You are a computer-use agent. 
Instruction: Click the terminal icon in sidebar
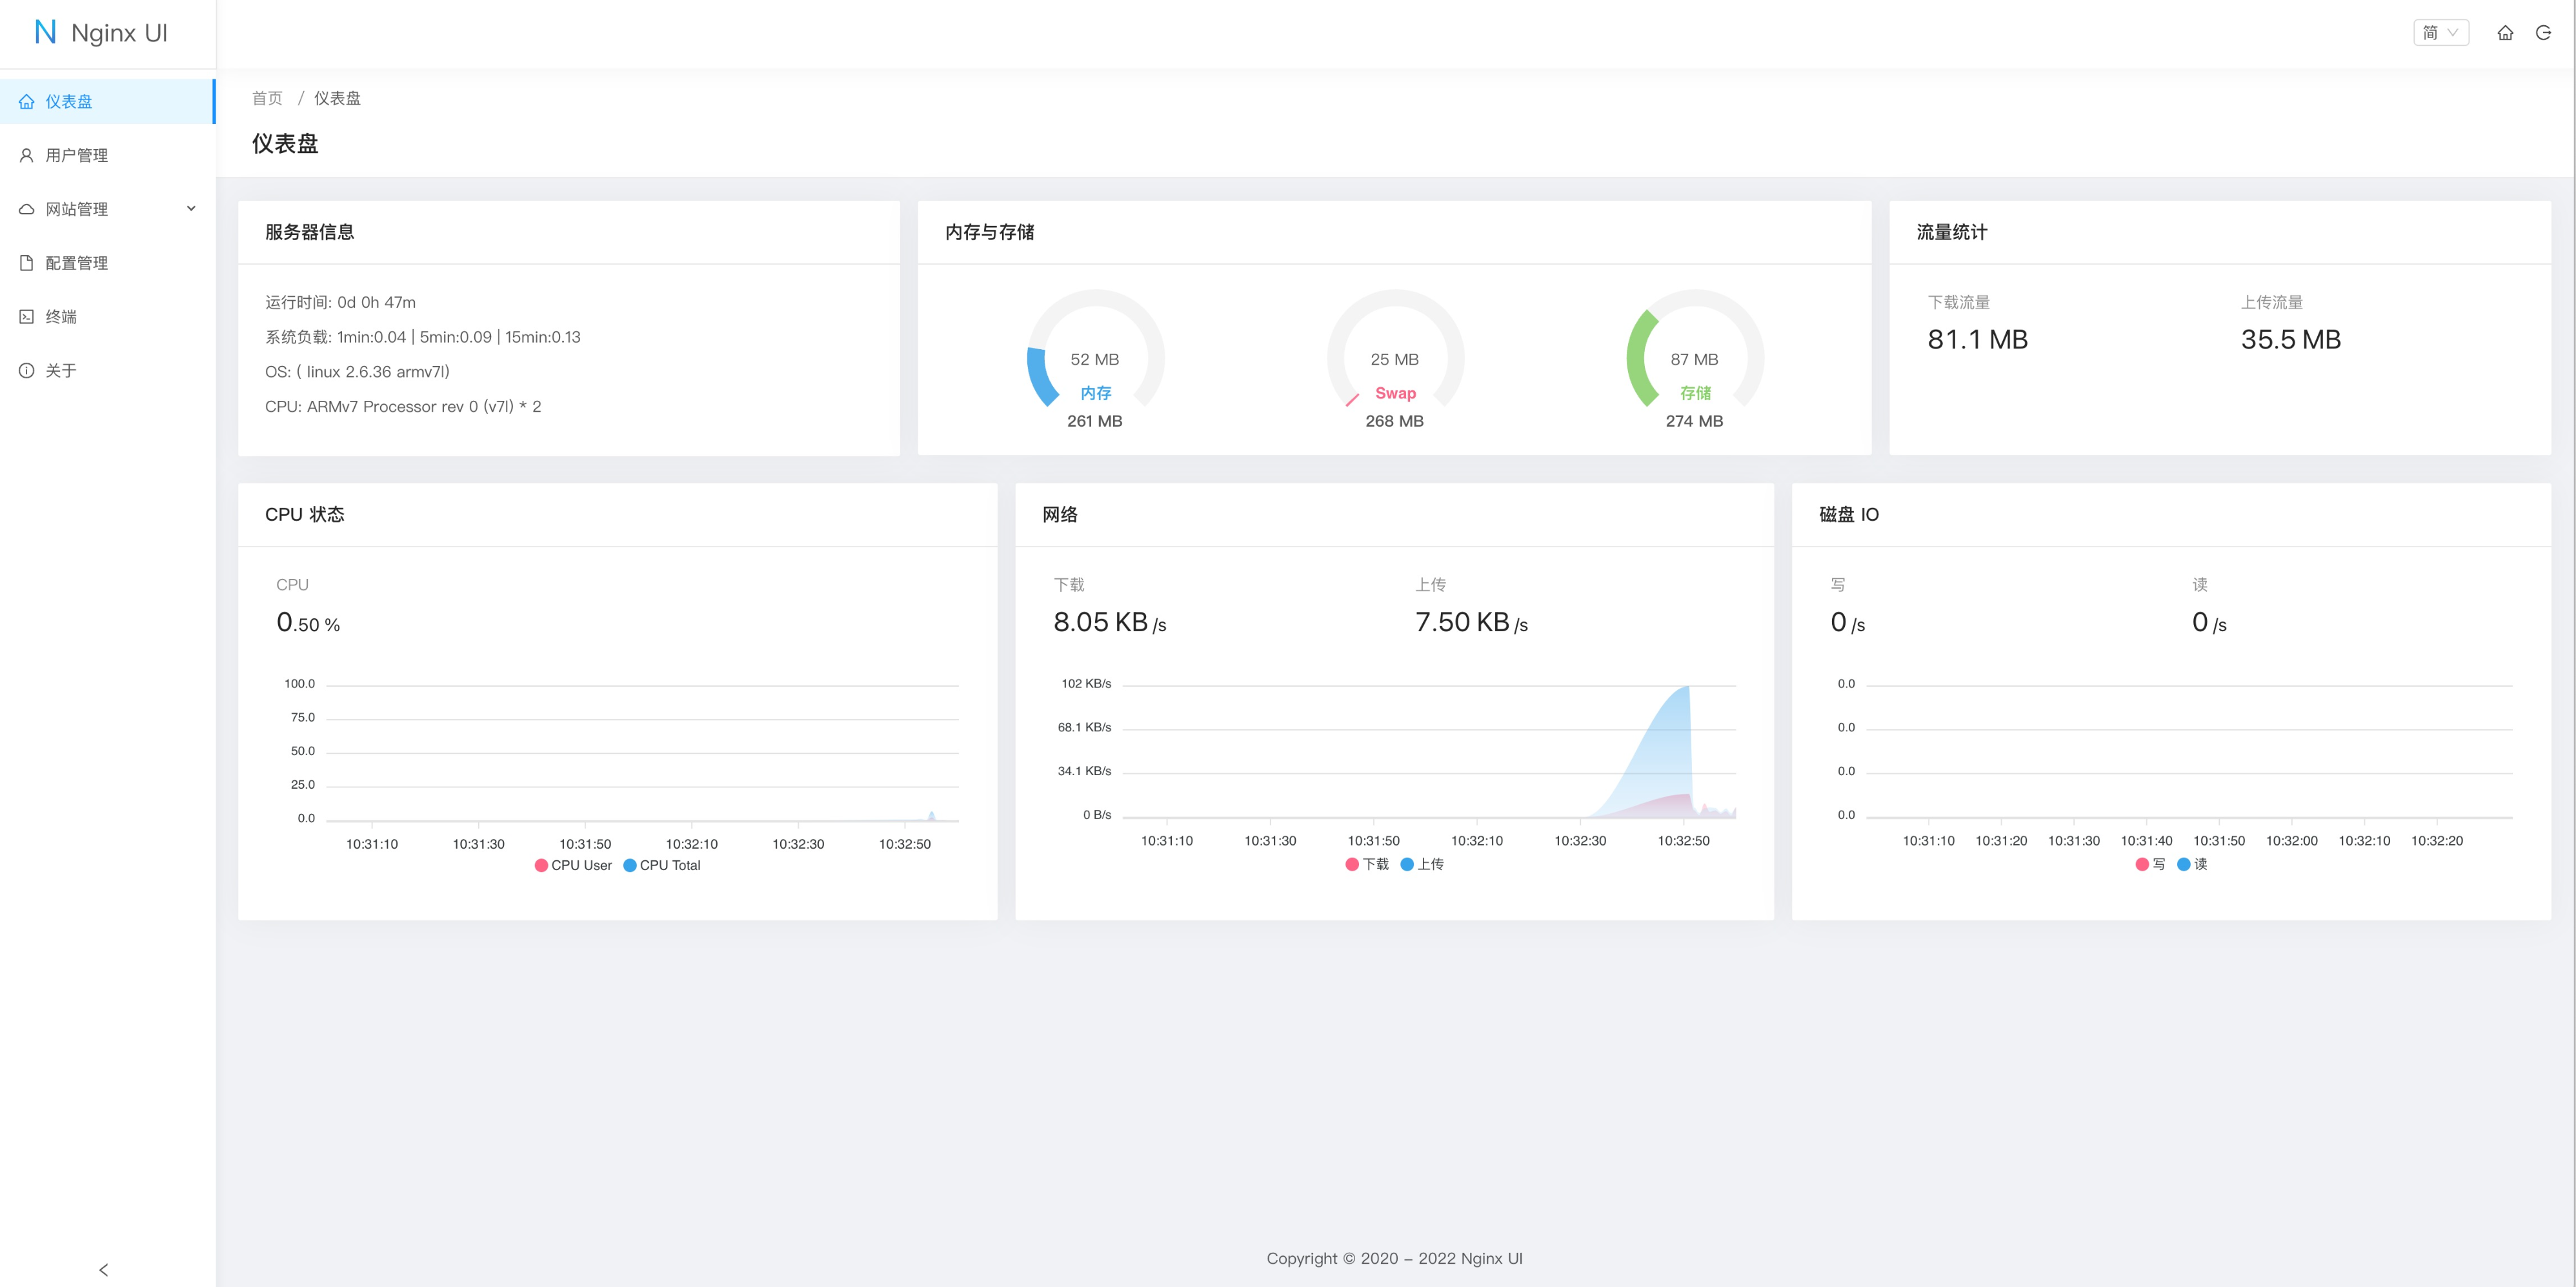tap(27, 317)
